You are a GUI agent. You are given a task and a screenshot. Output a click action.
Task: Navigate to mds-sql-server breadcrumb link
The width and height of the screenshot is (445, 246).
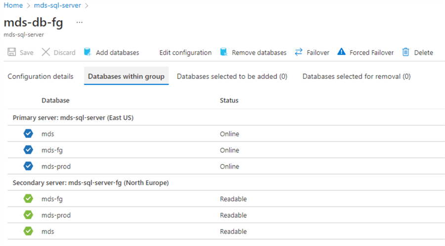tap(57, 5)
